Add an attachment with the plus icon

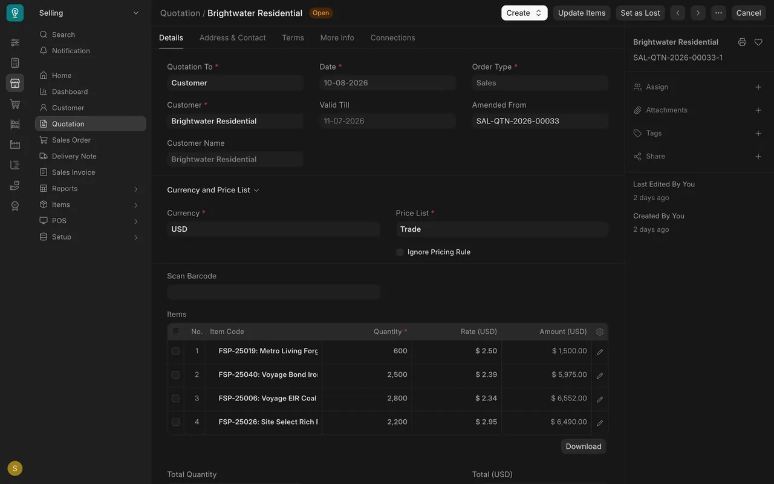point(758,110)
